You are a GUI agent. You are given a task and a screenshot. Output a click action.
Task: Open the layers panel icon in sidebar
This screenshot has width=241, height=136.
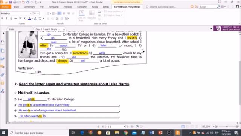point(3,59)
